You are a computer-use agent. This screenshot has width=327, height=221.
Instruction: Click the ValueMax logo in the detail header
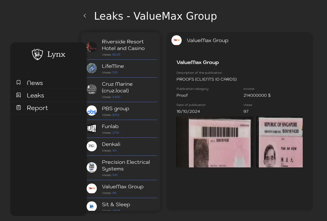pos(177,40)
